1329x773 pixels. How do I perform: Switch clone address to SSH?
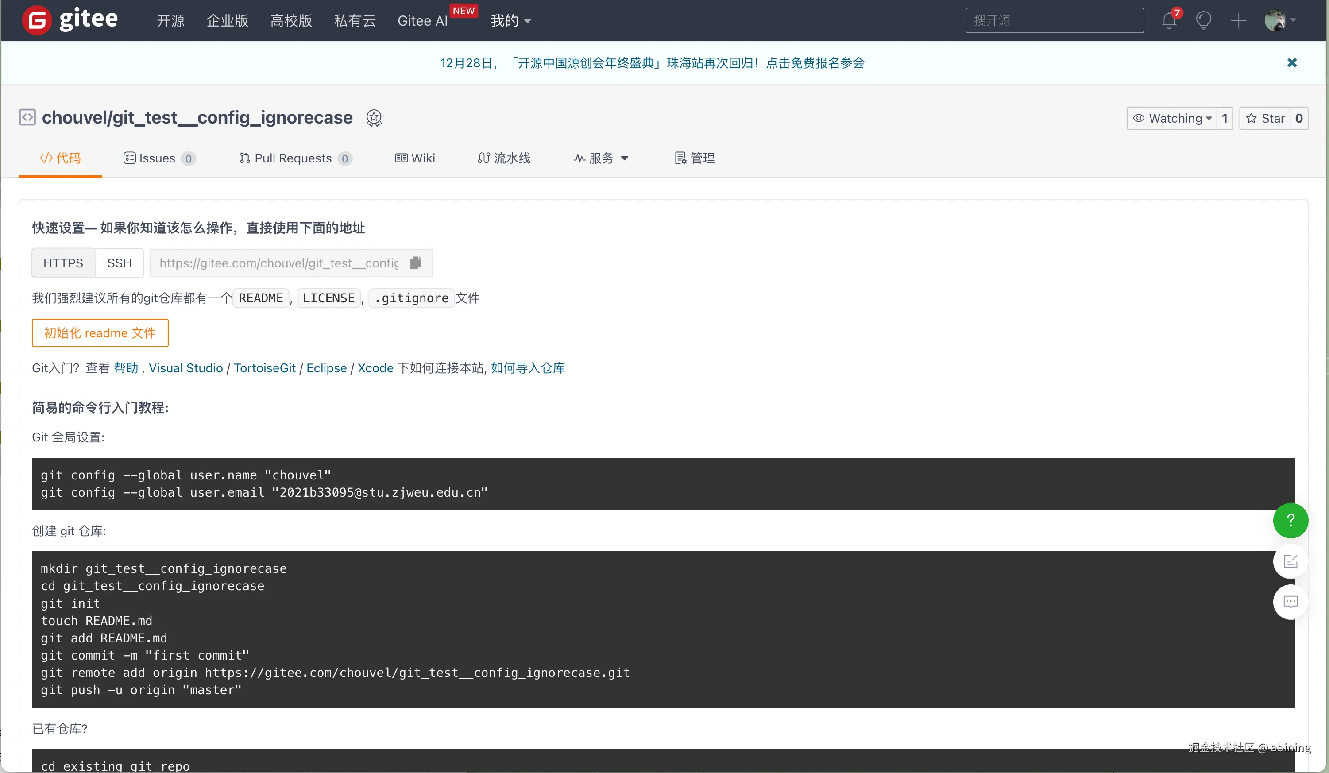119,263
